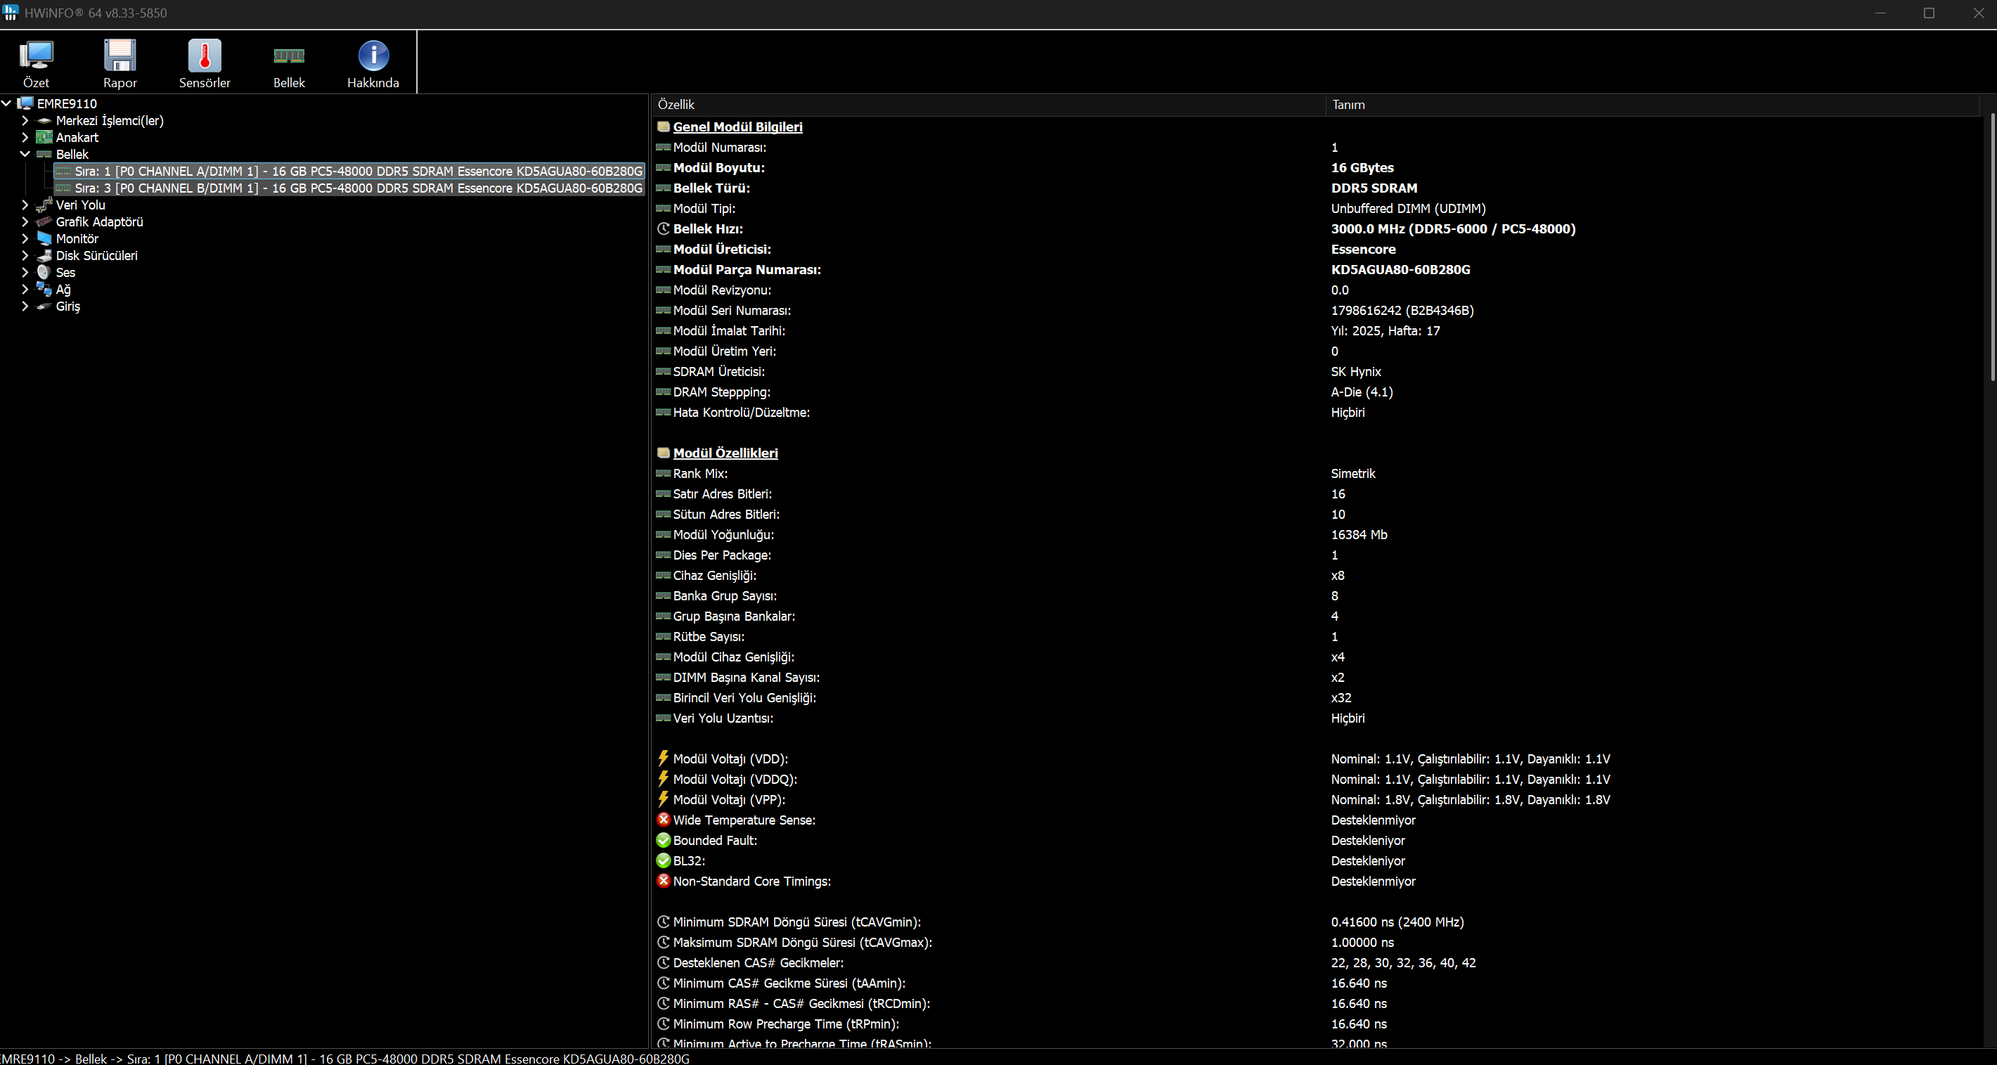Click the Bellek memory module toolbar icon
The width and height of the screenshot is (1997, 1065).
(289, 56)
